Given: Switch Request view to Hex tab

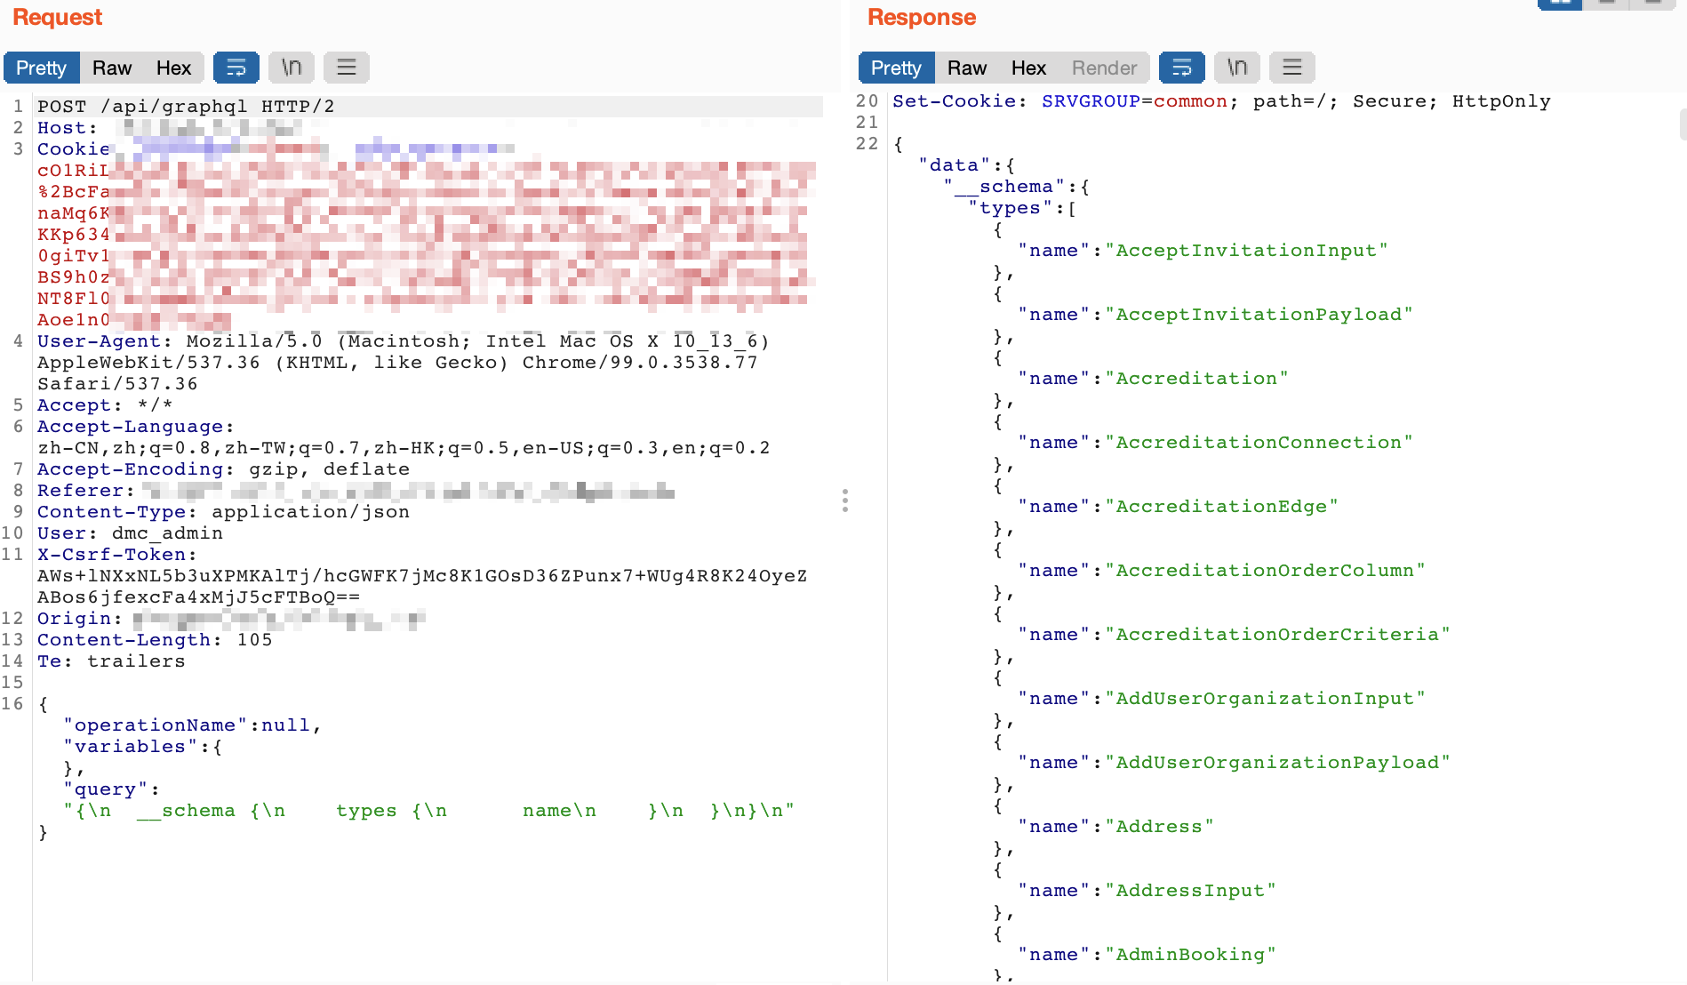Looking at the screenshot, I should [173, 68].
